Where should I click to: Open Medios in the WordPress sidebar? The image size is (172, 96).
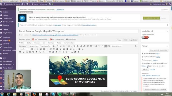[5, 12]
